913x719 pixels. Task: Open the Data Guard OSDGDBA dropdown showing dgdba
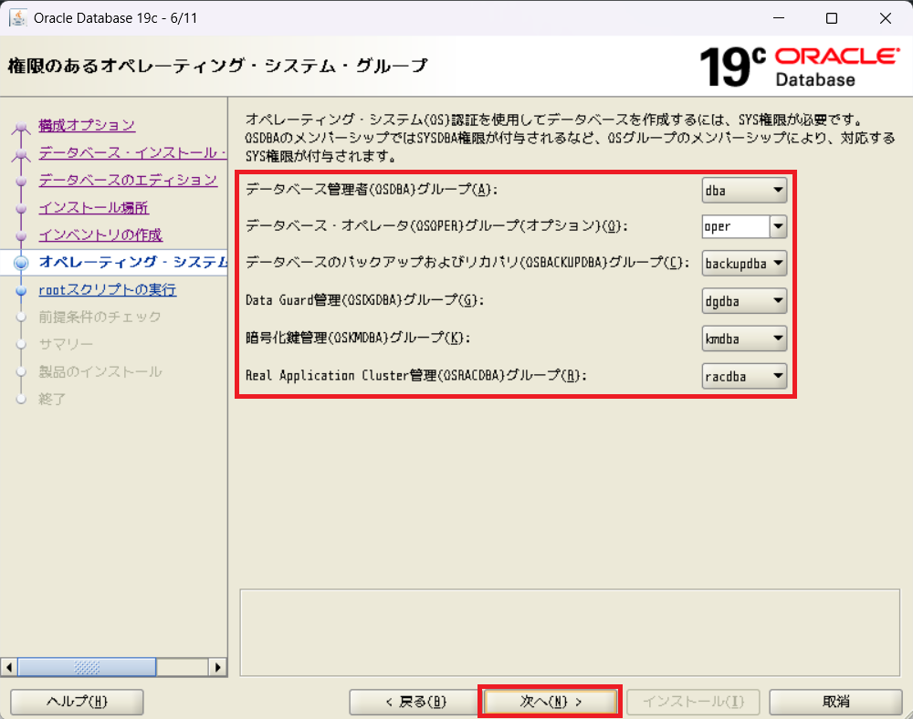click(x=744, y=300)
